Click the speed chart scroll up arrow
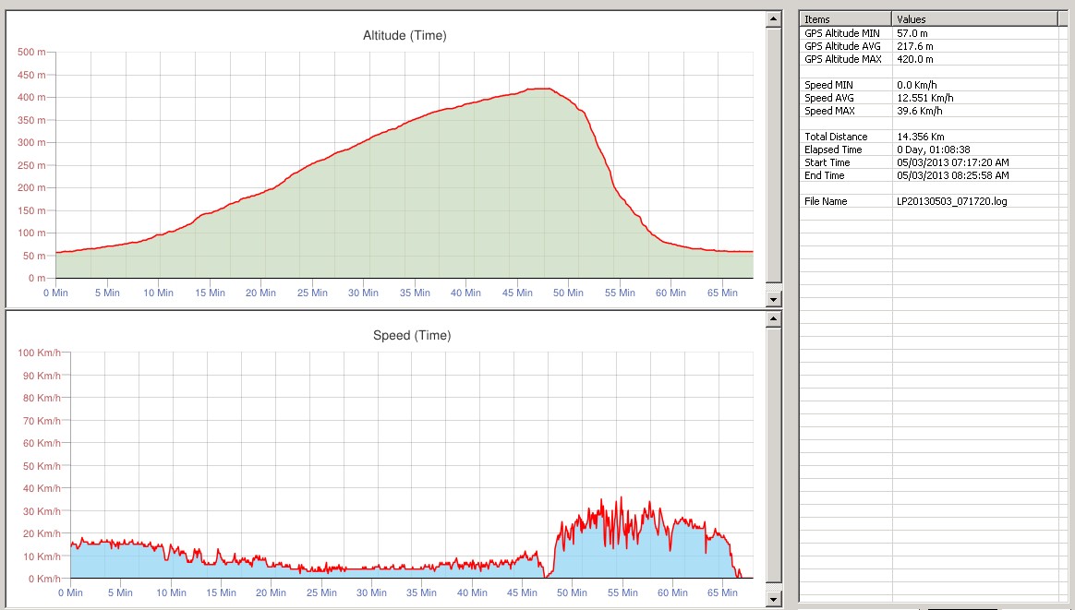The height and width of the screenshot is (610, 1075). tap(773, 318)
